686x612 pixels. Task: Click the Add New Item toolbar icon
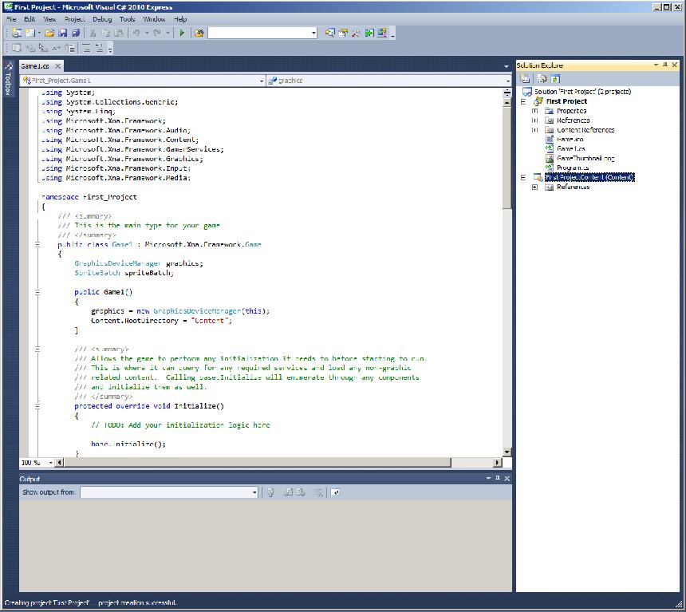[x=30, y=33]
